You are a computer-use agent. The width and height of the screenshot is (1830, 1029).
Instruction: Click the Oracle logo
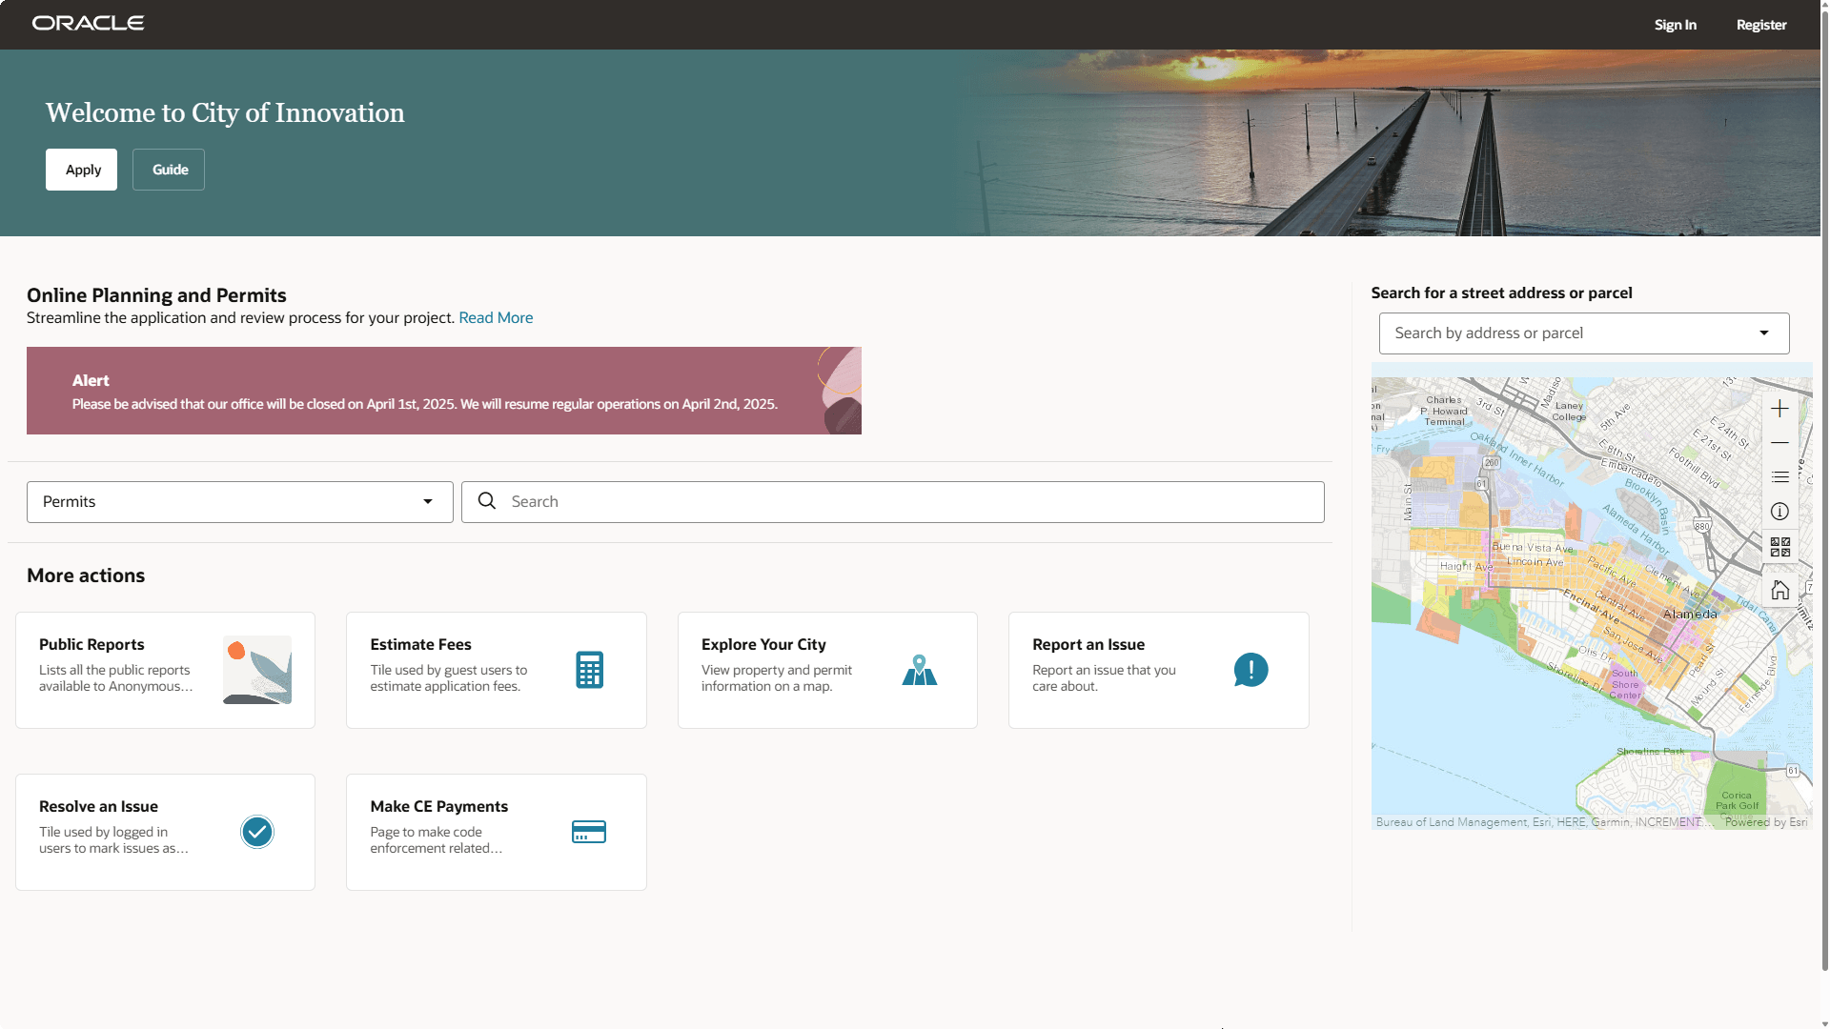(x=88, y=23)
